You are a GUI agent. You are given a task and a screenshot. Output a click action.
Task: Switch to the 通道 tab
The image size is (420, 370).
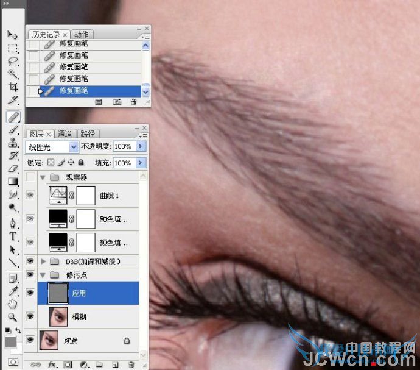tap(65, 133)
